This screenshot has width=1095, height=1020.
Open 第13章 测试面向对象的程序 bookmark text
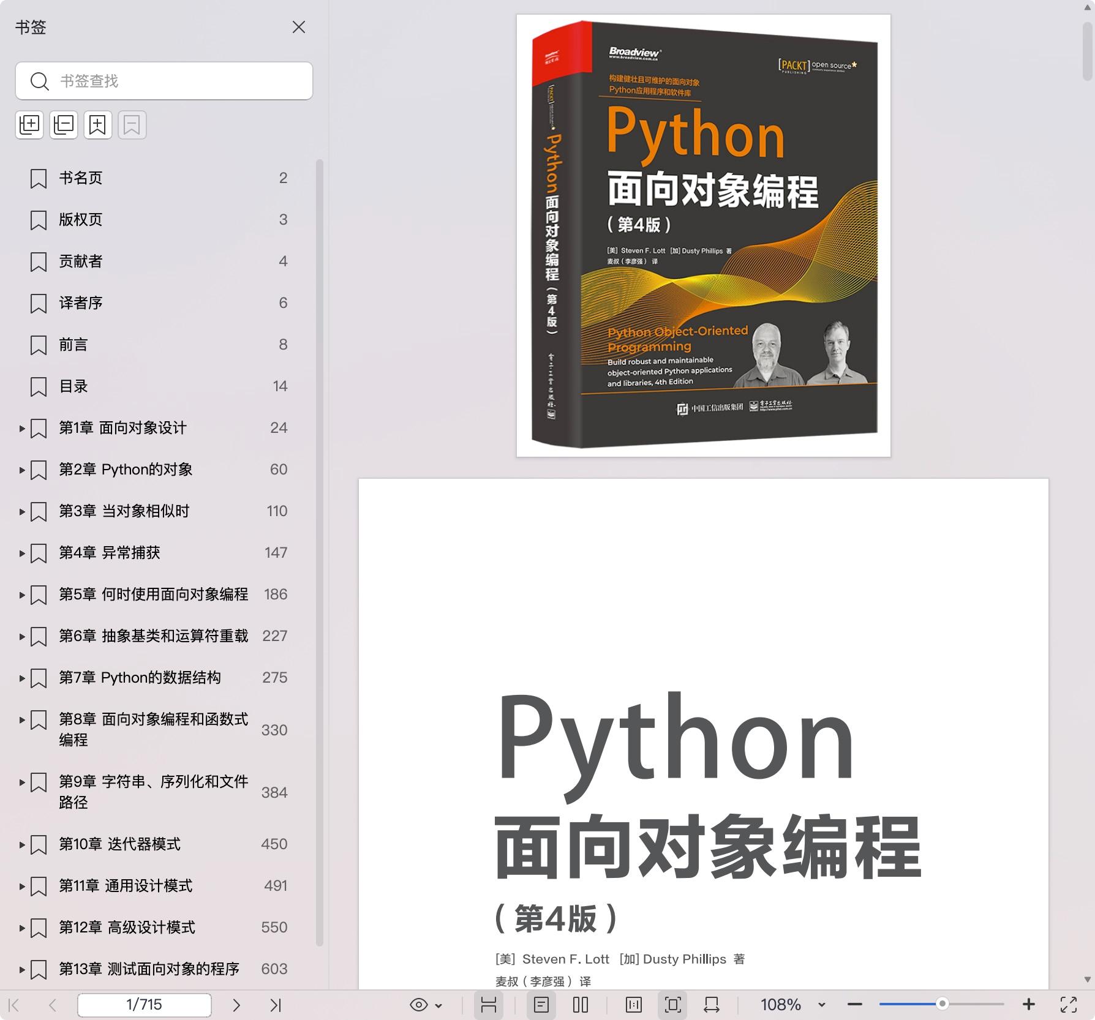click(x=149, y=969)
